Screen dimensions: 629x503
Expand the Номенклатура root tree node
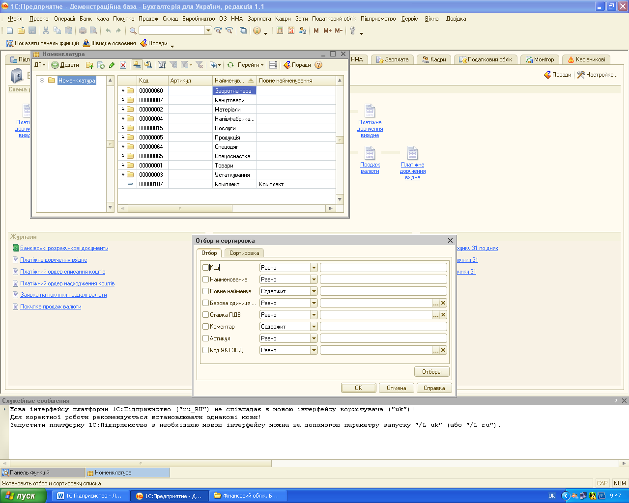pyautogui.click(x=42, y=81)
